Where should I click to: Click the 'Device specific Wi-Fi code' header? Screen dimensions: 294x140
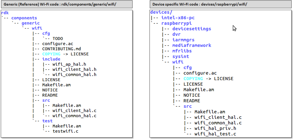click(x=220, y=4)
